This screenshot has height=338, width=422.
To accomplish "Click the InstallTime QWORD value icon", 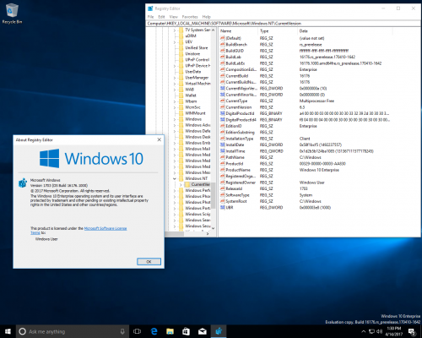I will tap(223, 151).
